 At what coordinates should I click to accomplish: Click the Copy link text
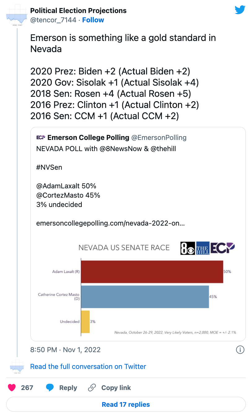click(x=116, y=388)
